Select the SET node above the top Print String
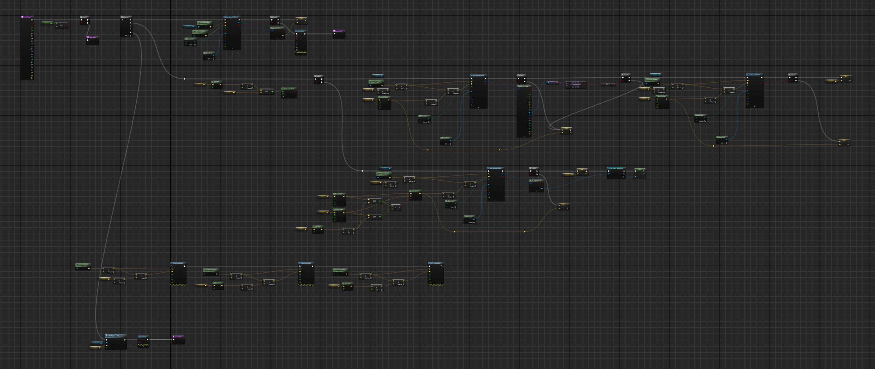Viewport: 875px width, 369px height. pyautogui.click(x=301, y=21)
